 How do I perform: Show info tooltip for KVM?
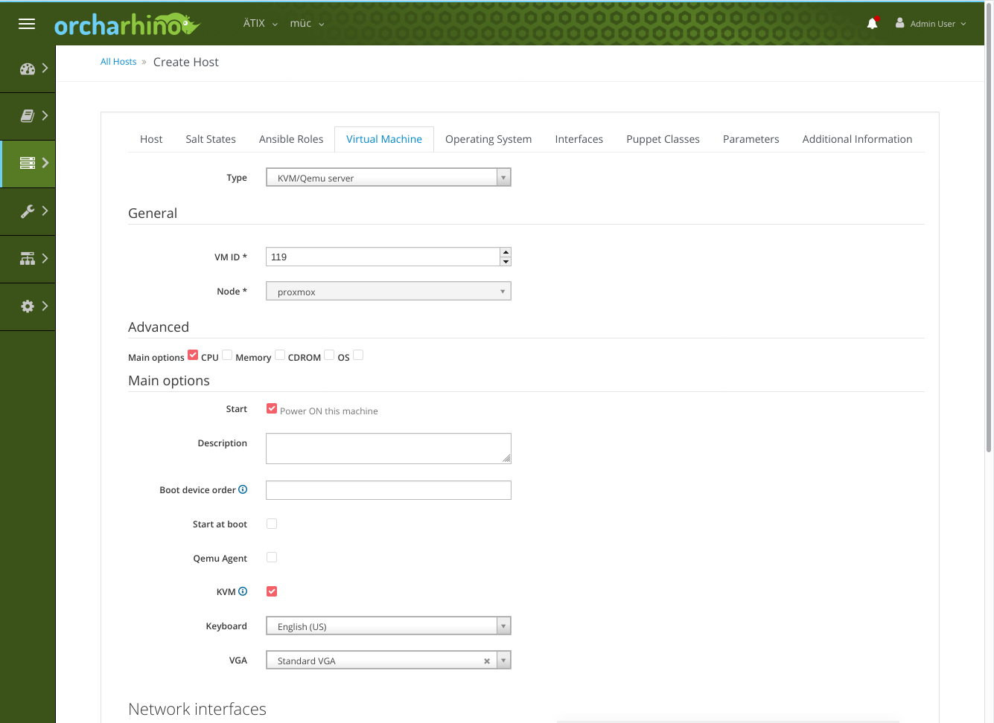pyautogui.click(x=243, y=591)
